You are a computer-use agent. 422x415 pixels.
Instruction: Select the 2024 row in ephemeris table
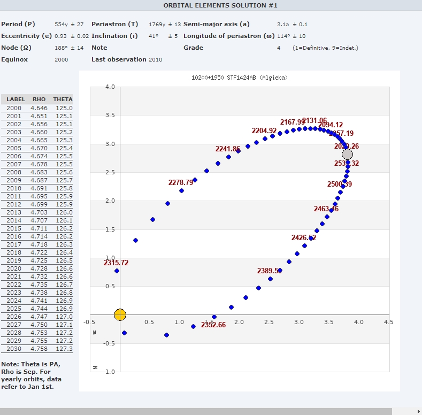click(x=37, y=301)
